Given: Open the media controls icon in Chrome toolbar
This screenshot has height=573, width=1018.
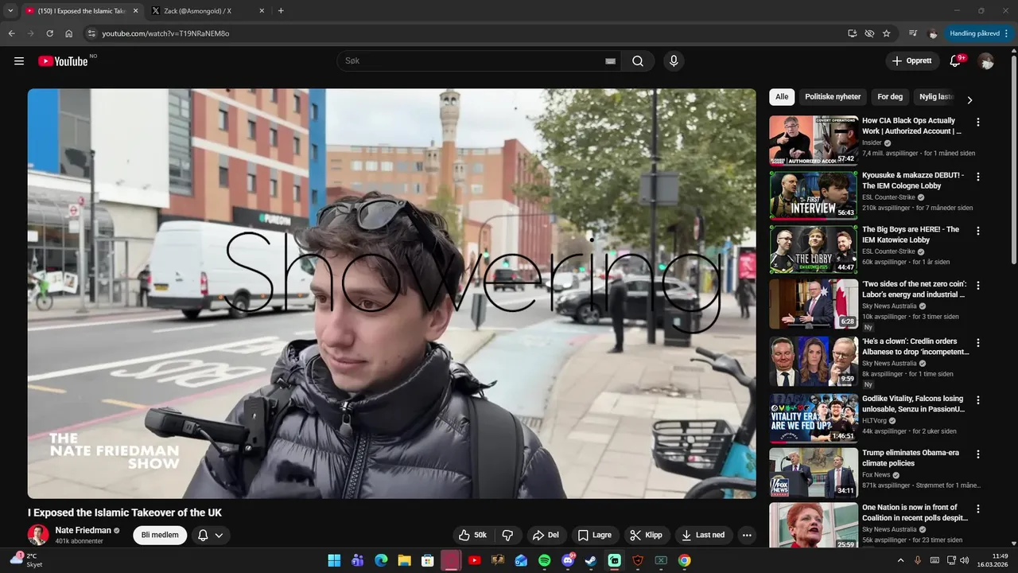Looking at the screenshot, I should [913, 33].
